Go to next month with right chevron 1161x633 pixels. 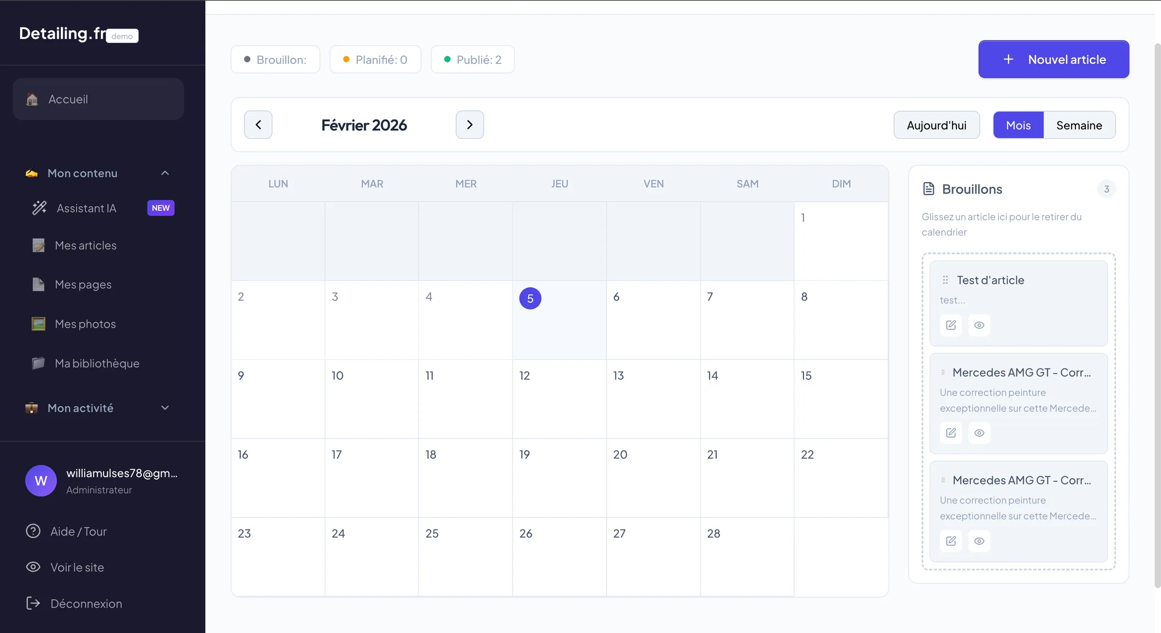coord(470,125)
